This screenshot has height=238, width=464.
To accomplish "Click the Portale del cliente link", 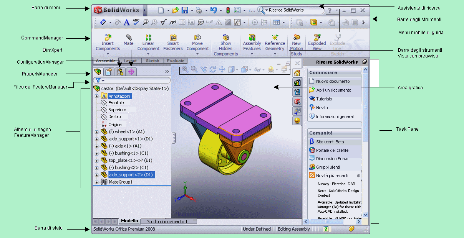I will pyautogui.click(x=332, y=150).
